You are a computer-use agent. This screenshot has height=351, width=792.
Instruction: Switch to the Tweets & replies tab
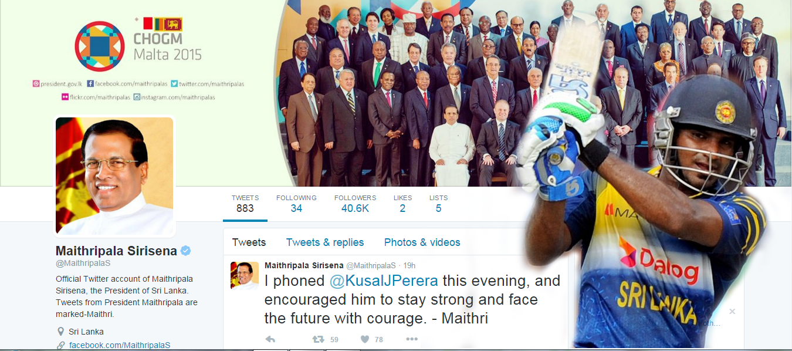coord(325,242)
